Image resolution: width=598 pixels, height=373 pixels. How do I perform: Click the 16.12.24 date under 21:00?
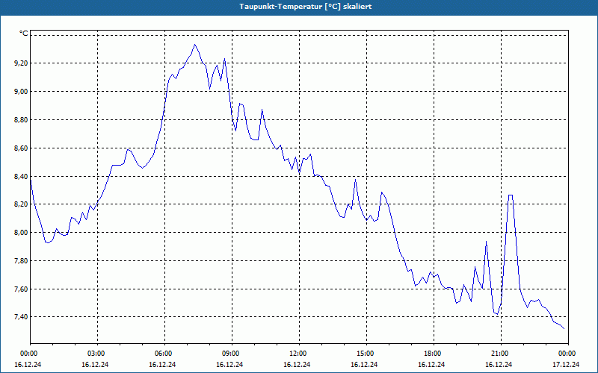click(499, 365)
